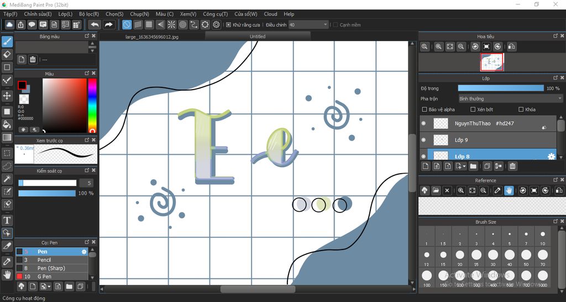This screenshot has height=302, width=566.
Task: Open the Bộ lọc(R) menu
Action: tap(89, 14)
